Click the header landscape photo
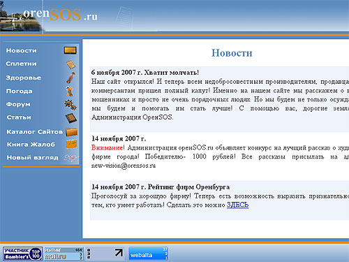Screen dimensions: 349x262 coord(22,16)
